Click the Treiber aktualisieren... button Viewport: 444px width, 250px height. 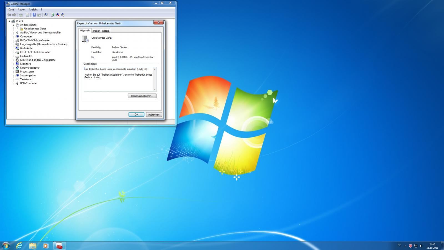[142, 96]
